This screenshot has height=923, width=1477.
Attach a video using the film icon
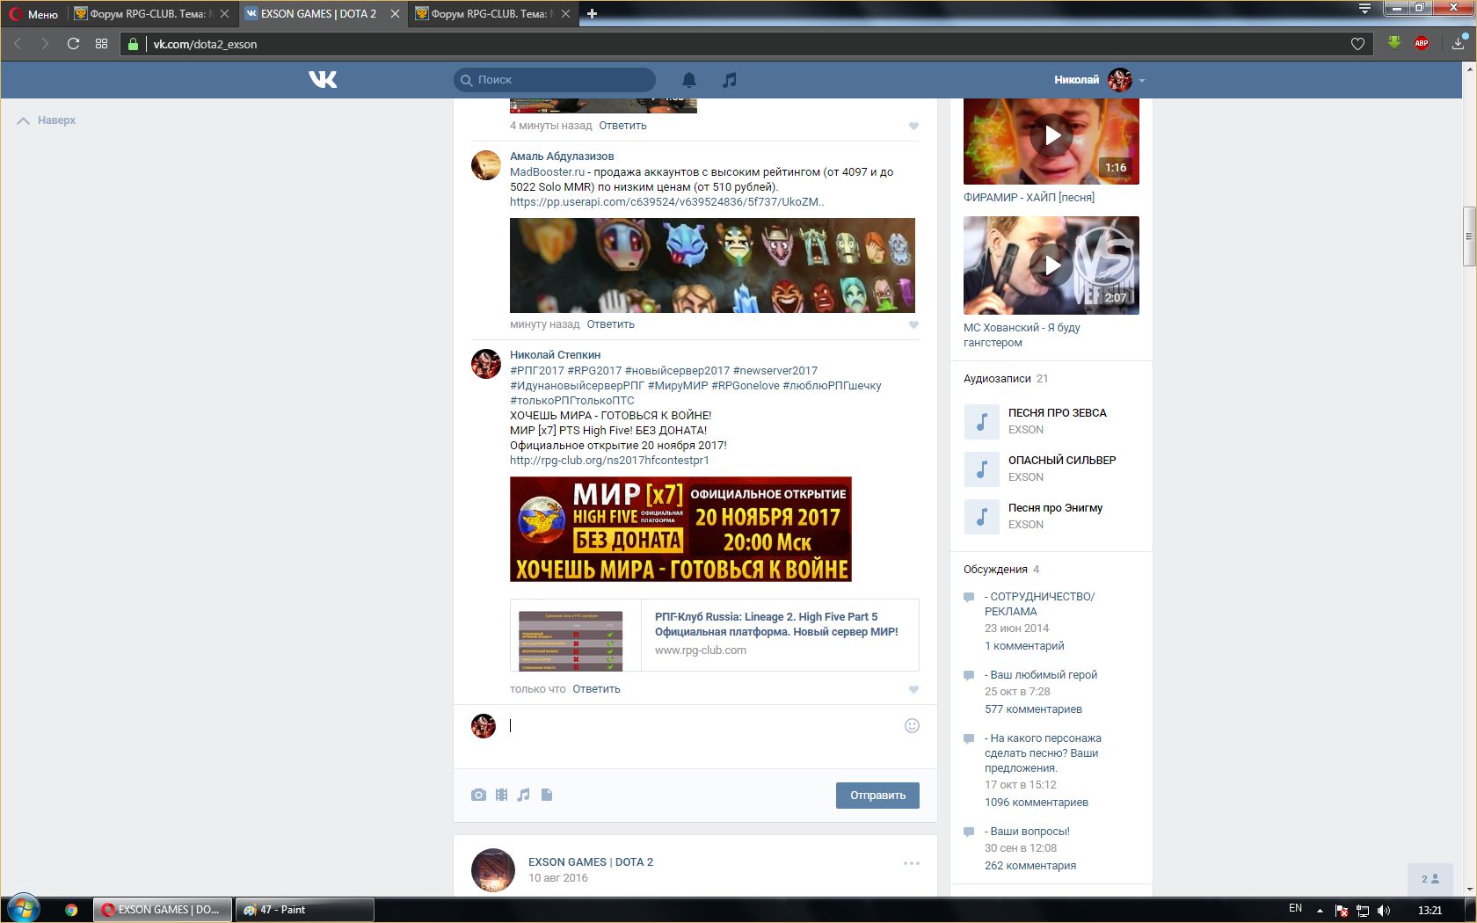click(x=501, y=795)
